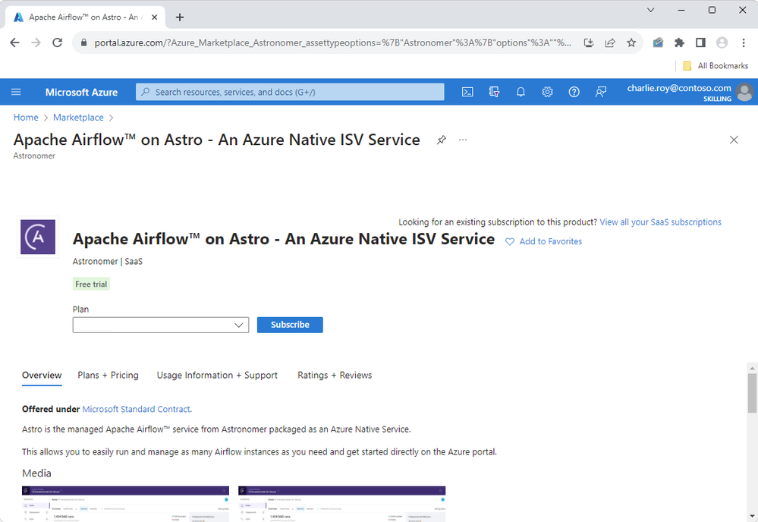The width and height of the screenshot is (758, 522).
Task: Open the Azure portal hamburger menu
Action: click(x=16, y=92)
